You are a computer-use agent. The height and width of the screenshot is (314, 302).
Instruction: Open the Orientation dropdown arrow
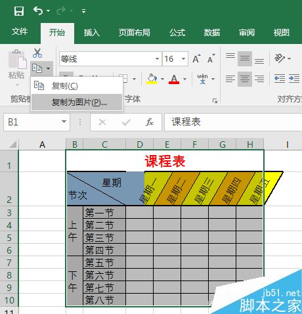290,58
